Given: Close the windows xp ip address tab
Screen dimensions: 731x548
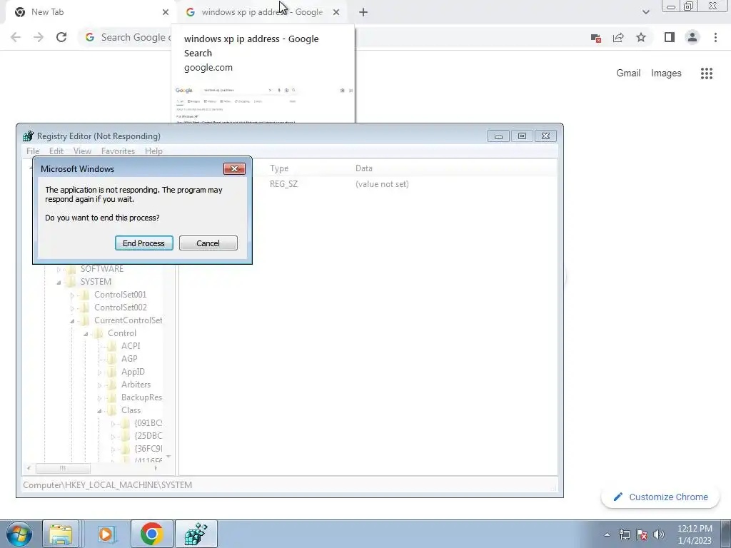Looking at the screenshot, I should [336, 12].
